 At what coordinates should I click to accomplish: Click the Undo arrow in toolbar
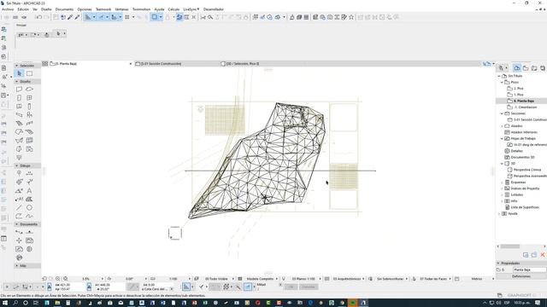point(39,17)
